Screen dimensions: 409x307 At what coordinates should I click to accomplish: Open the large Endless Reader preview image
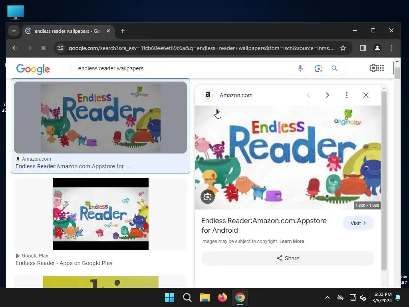click(288, 157)
